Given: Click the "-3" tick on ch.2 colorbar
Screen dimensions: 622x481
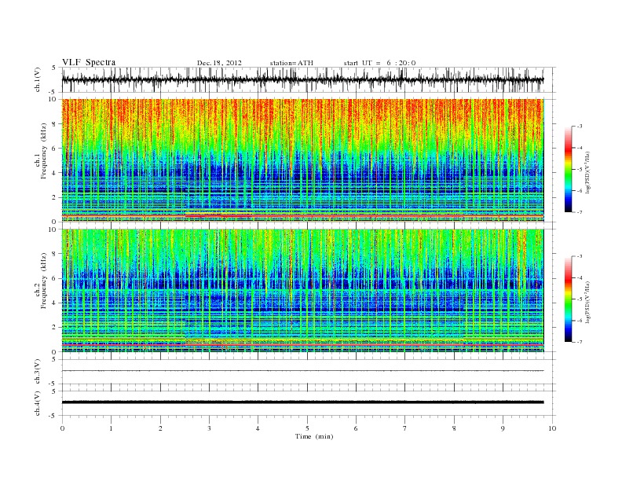Looking at the screenshot, I should tap(580, 256).
